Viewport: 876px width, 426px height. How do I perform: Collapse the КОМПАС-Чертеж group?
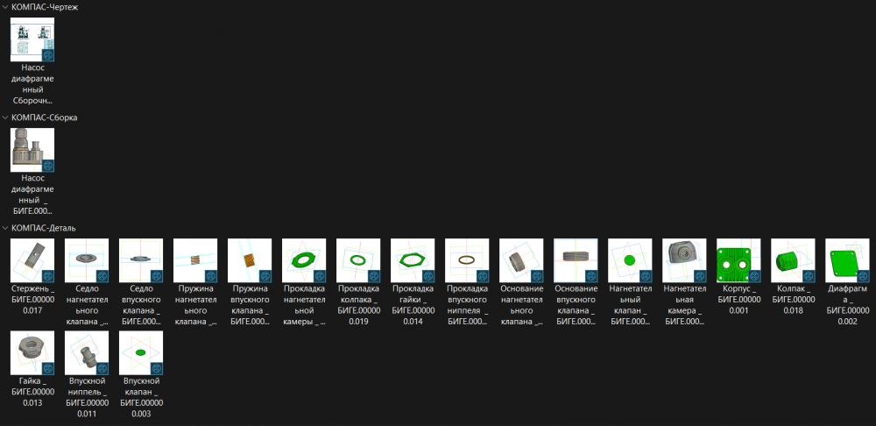6,7
